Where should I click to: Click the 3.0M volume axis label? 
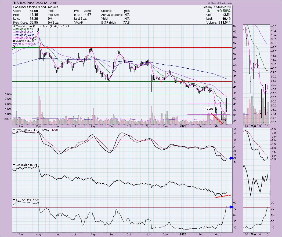(8, 94)
